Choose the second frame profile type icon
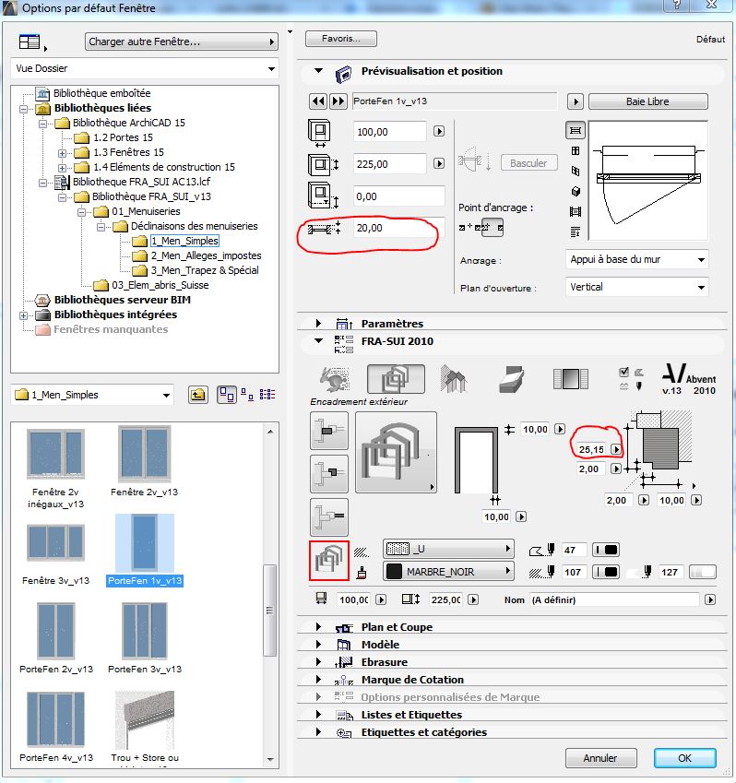 click(329, 473)
